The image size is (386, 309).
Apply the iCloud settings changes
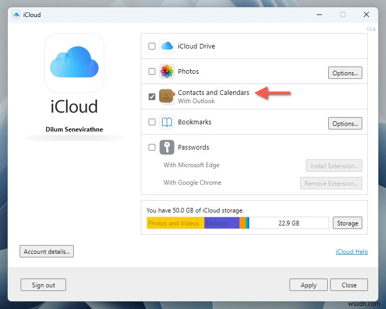click(x=309, y=285)
